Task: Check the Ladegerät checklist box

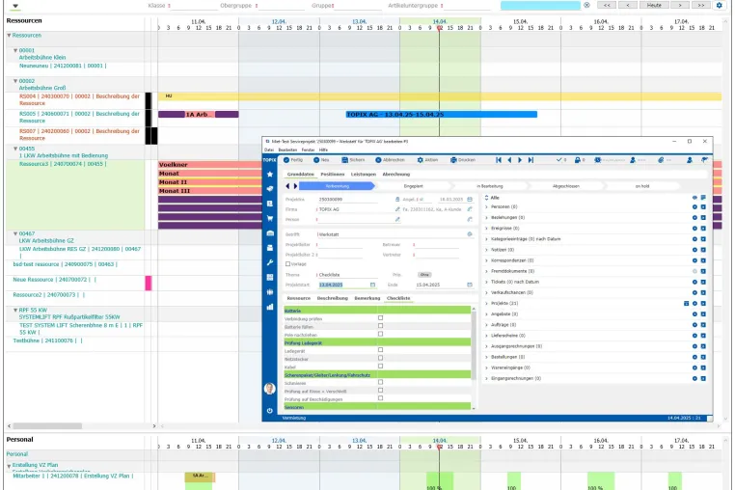Action: tap(380, 350)
